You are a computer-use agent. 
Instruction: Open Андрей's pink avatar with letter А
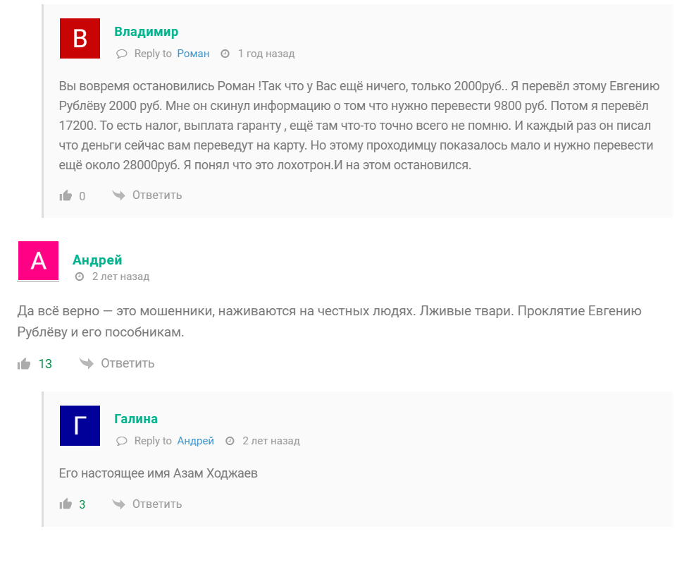click(x=38, y=261)
